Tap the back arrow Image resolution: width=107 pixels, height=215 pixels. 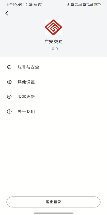coord(7,13)
